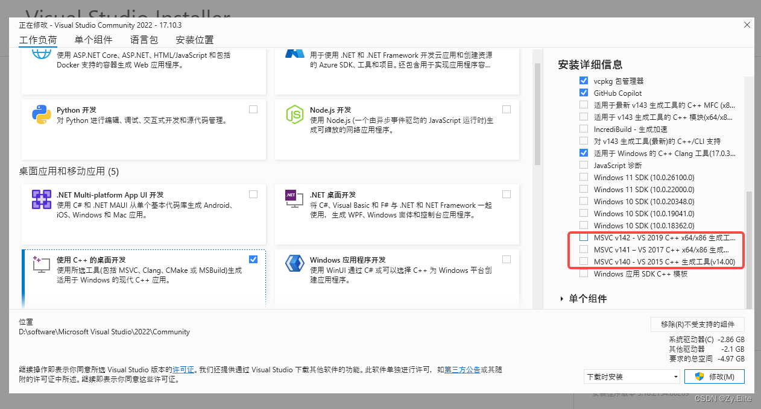Click the 系统驱动器(C) -2.86 GB entry

click(x=706, y=340)
